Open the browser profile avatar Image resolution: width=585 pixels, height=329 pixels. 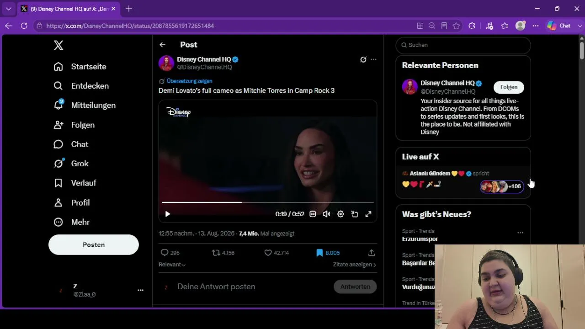pyautogui.click(x=520, y=26)
